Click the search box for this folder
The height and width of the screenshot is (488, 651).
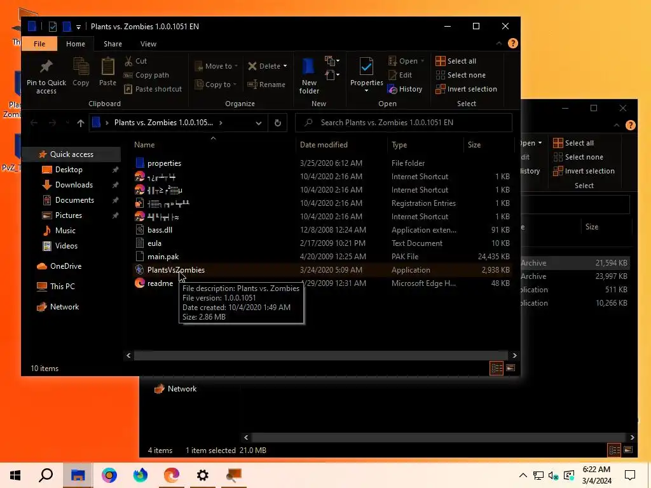pyautogui.click(x=404, y=123)
